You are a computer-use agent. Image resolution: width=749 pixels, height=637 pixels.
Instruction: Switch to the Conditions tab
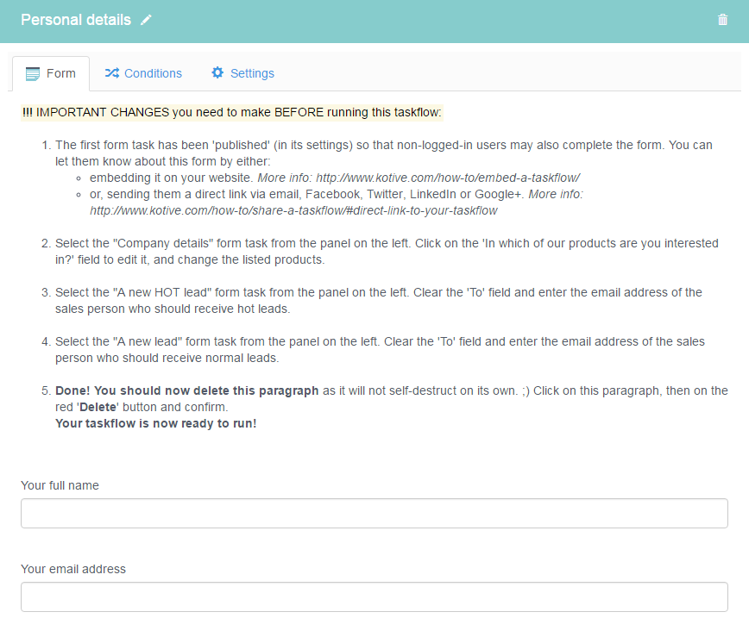point(143,73)
